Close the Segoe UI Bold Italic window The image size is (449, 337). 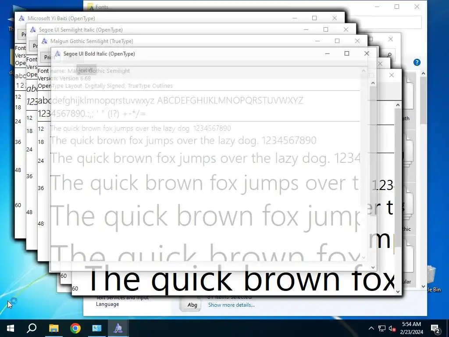[x=367, y=54]
